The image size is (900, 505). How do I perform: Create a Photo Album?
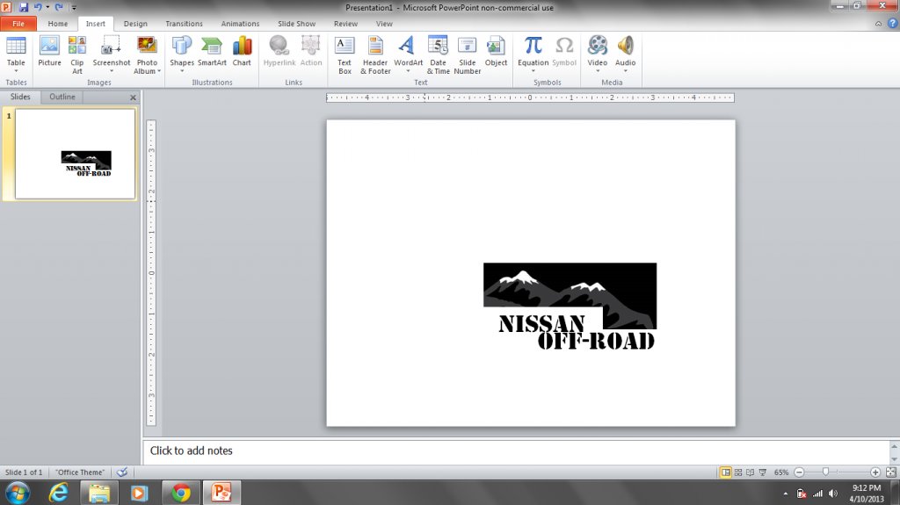(147, 54)
